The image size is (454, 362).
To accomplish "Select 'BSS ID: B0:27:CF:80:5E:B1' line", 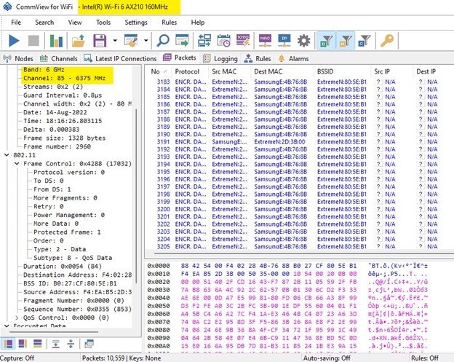I will (x=70, y=283).
